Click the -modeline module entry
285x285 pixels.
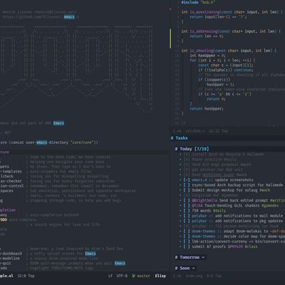point(10,259)
